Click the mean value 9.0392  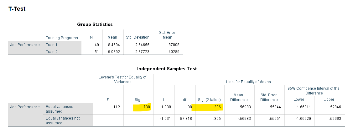[x=112, y=52]
